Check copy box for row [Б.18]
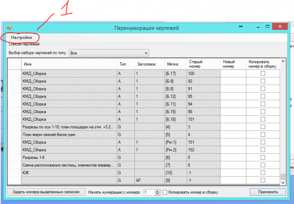 tap(263, 119)
